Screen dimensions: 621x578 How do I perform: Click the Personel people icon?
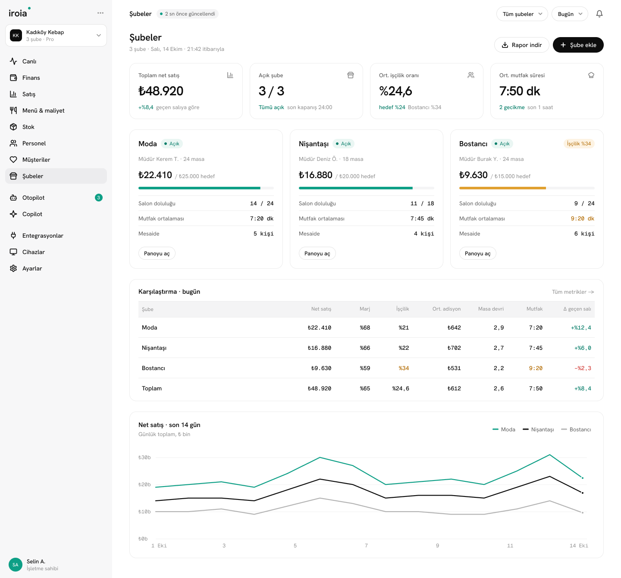click(x=13, y=143)
